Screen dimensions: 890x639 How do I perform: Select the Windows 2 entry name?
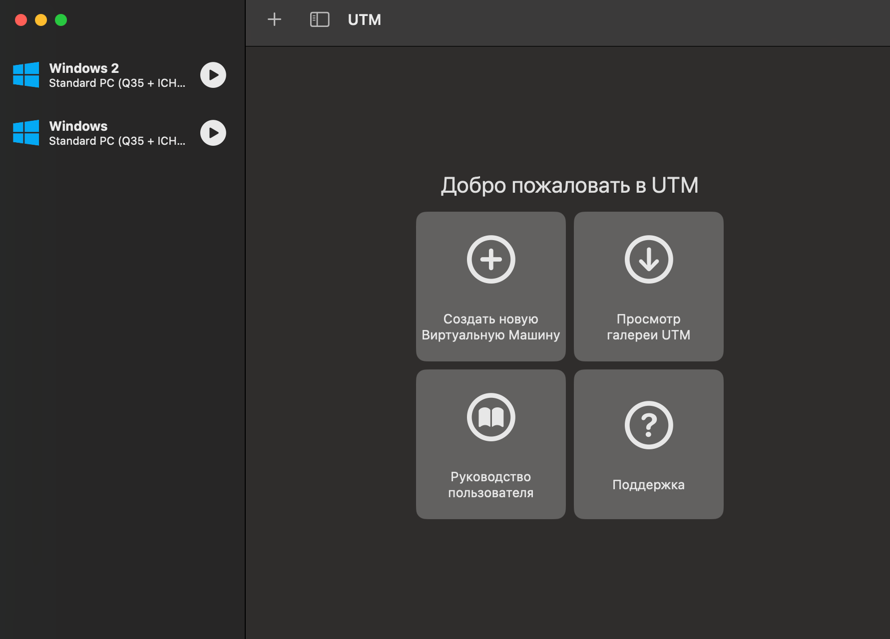click(x=84, y=68)
